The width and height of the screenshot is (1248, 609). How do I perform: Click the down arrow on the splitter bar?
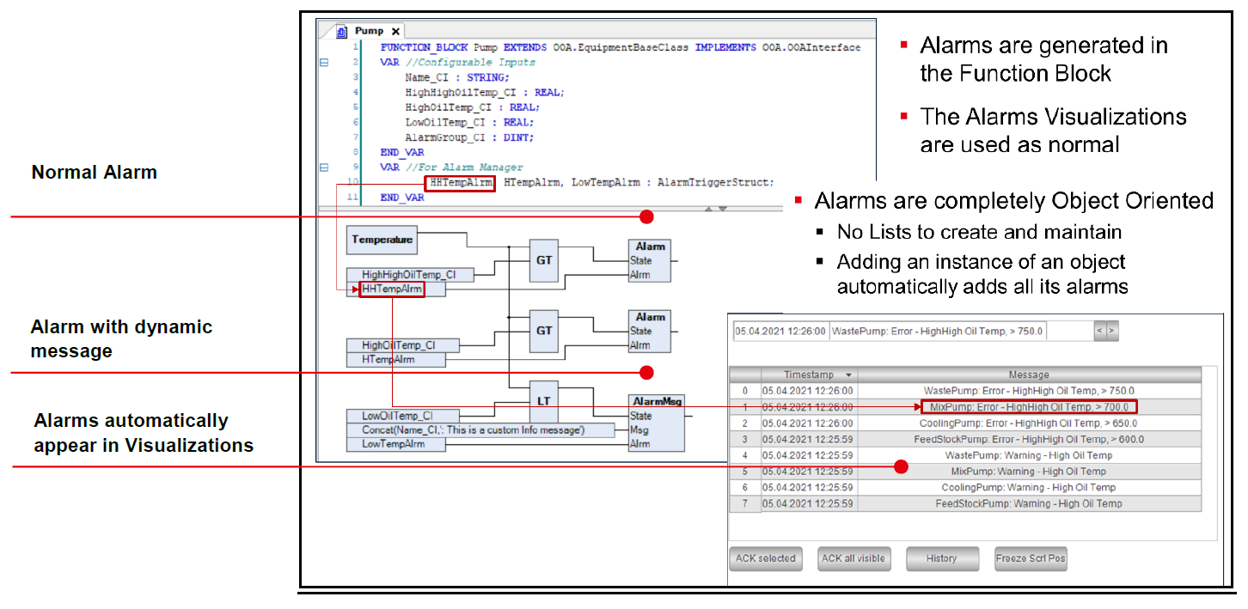pos(723,209)
